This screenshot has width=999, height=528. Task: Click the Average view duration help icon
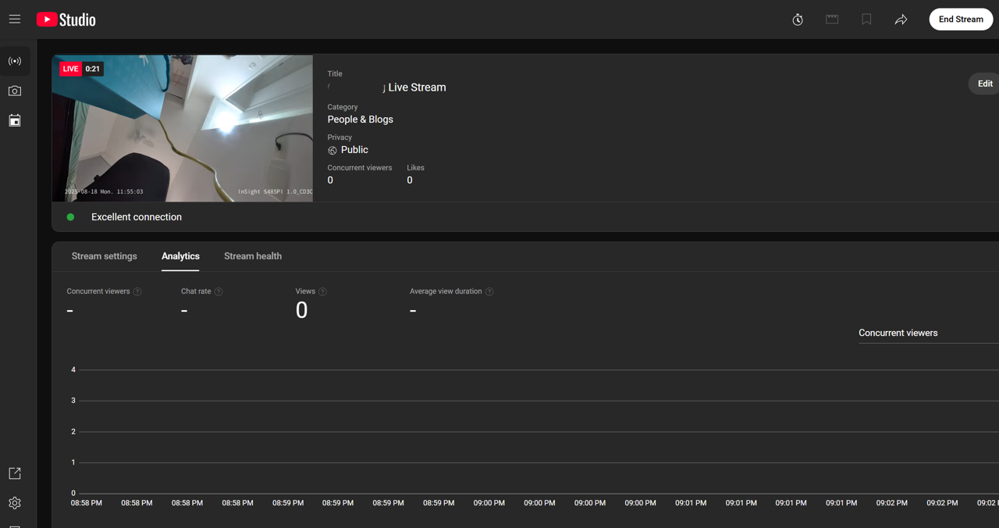click(x=489, y=291)
